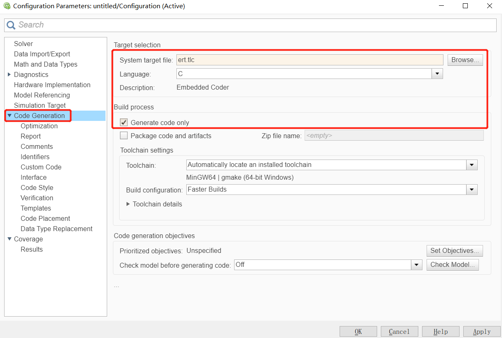Select the Code Generation category
Viewport: 502px width, 338px height.
pos(40,116)
